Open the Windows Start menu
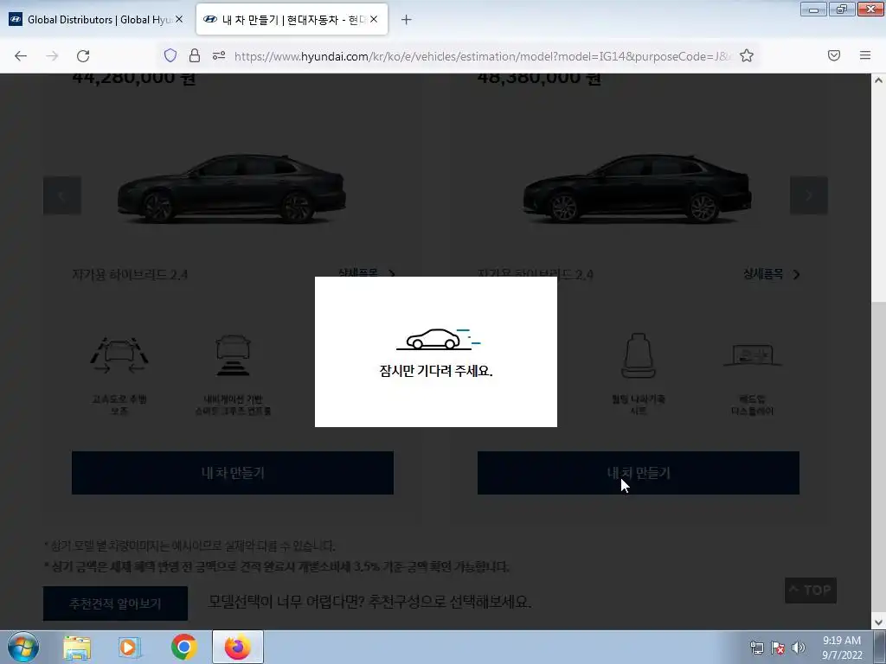 (x=23, y=647)
